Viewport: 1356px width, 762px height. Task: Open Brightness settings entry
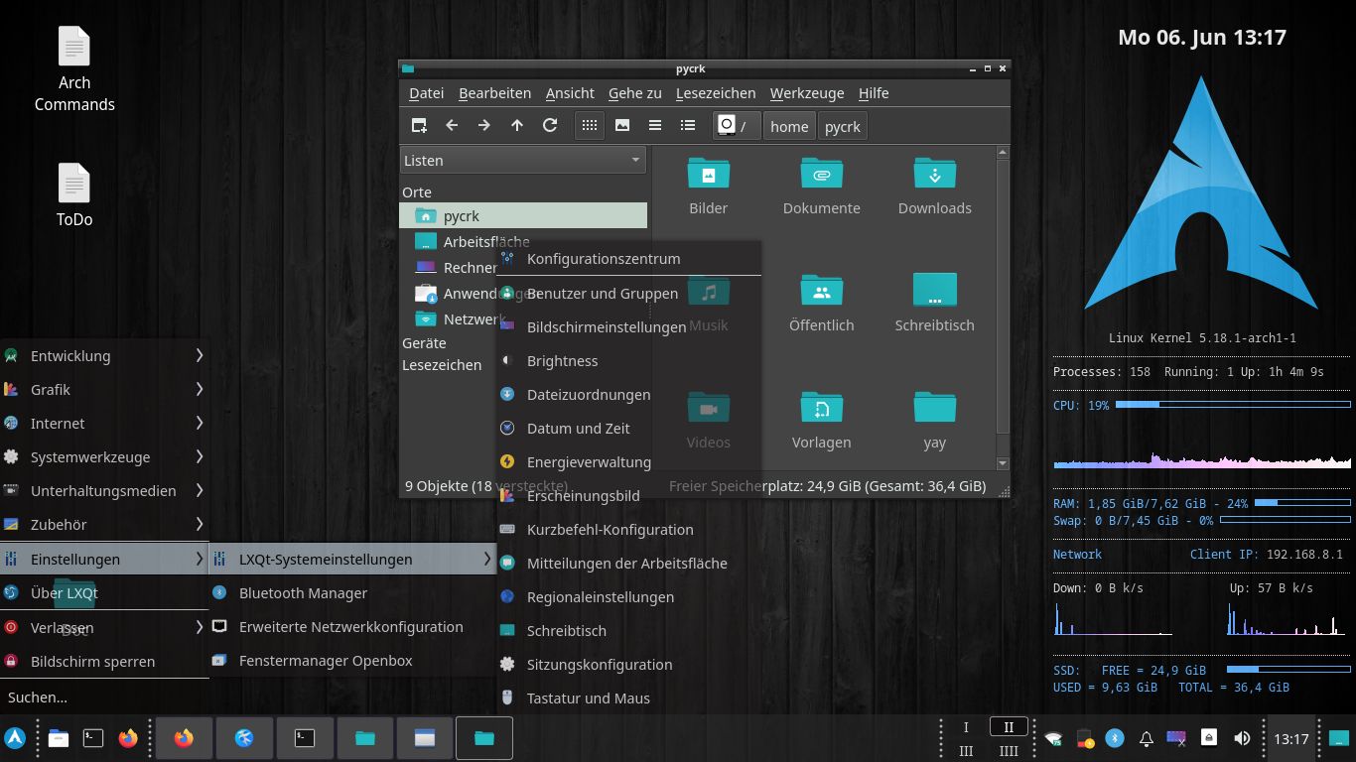(x=628, y=360)
